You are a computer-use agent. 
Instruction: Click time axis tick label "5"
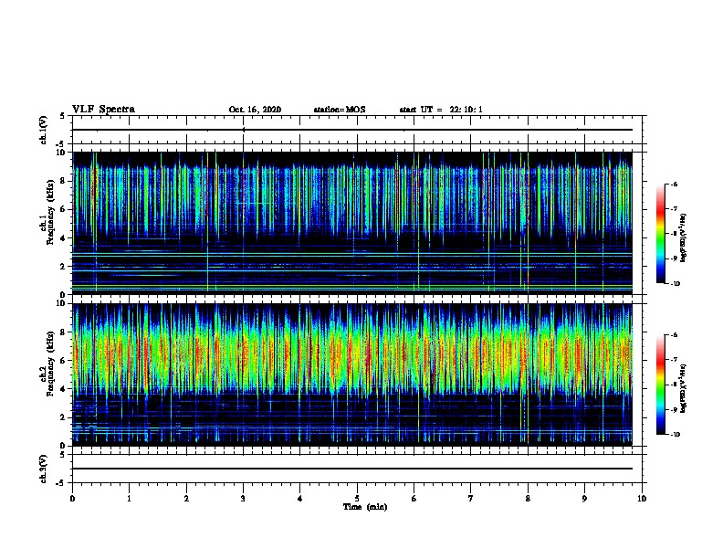[x=357, y=499]
